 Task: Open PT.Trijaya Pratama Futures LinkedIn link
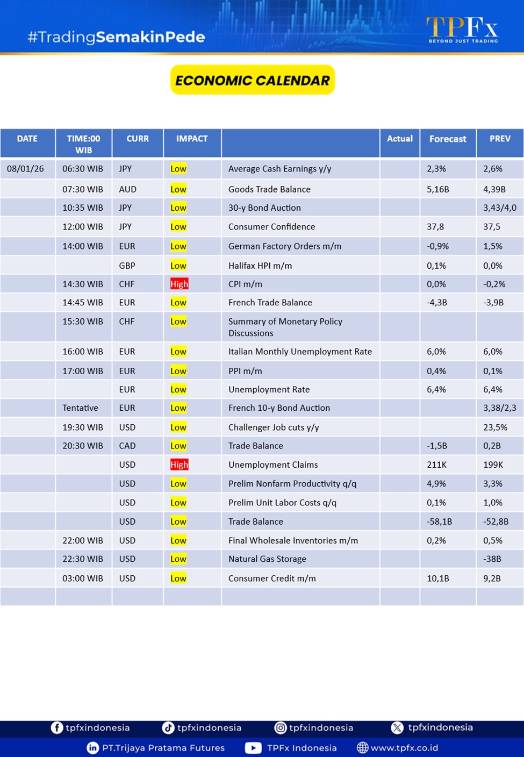[163, 748]
